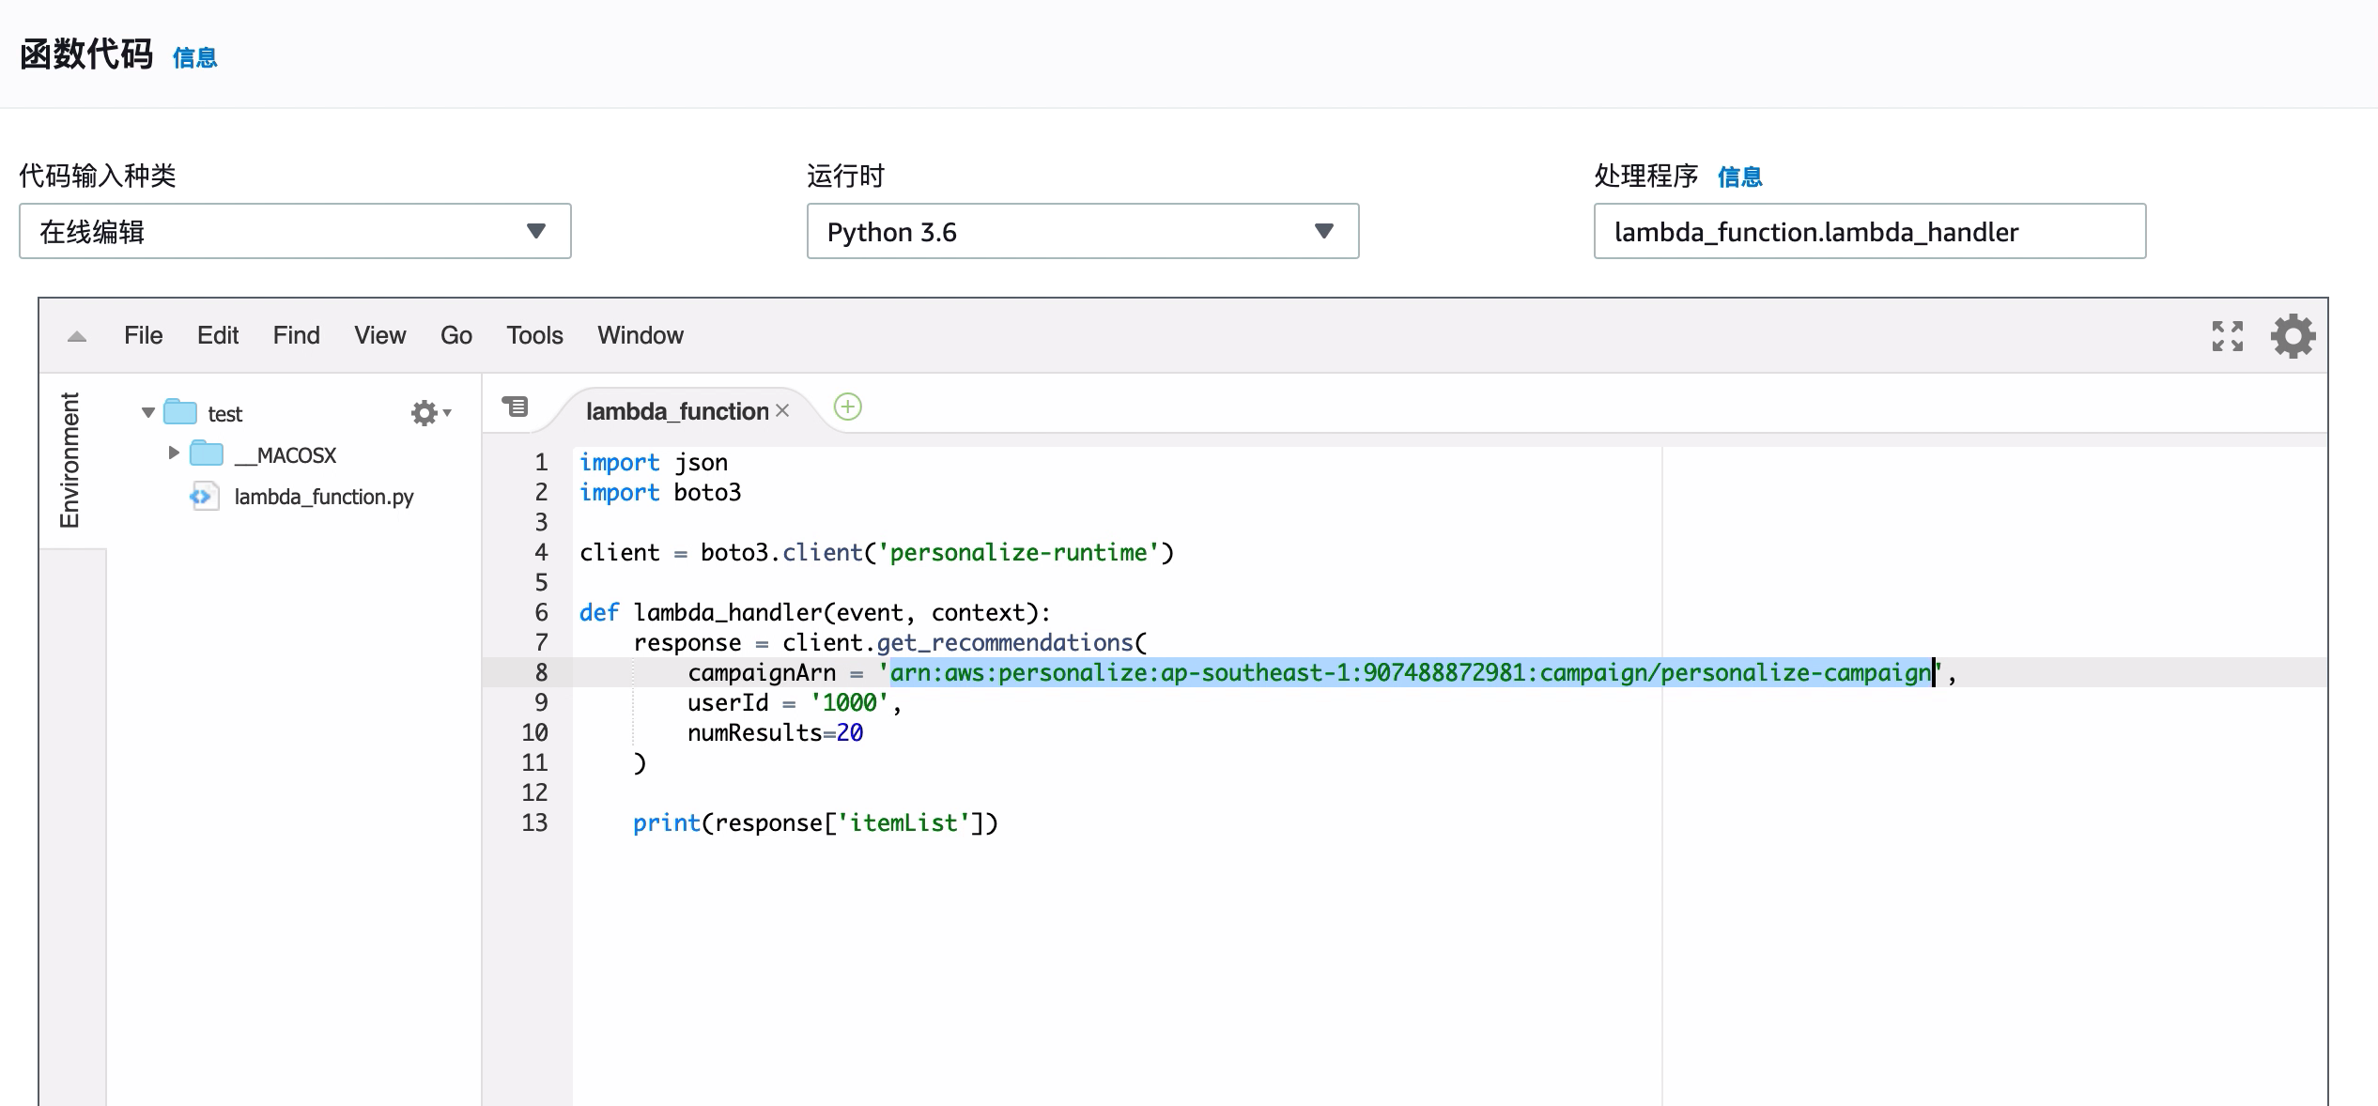Click the 信息 link beside 函数代码
Viewport: 2378px width, 1106px height.
point(195,58)
